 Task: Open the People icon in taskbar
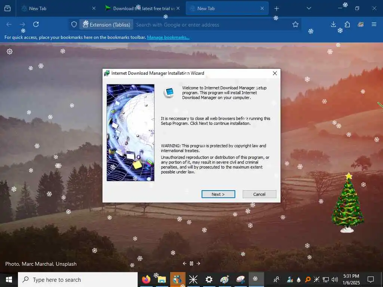pyautogui.click(x=276, y=280)
